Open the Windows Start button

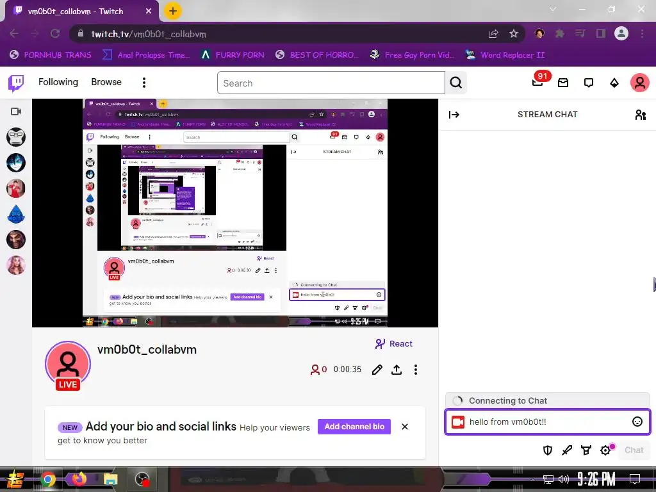point(15,479)
